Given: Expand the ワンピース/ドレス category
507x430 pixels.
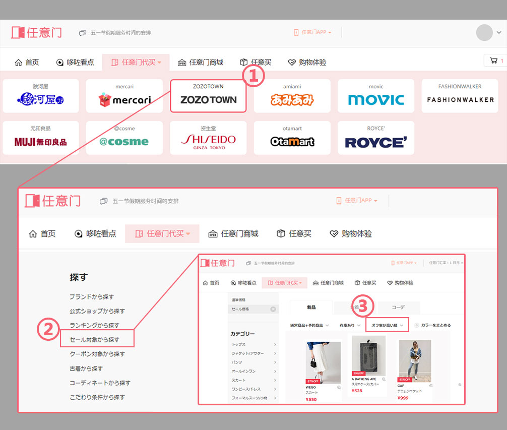Looking at the screenshot, I should tap(254, 389).
